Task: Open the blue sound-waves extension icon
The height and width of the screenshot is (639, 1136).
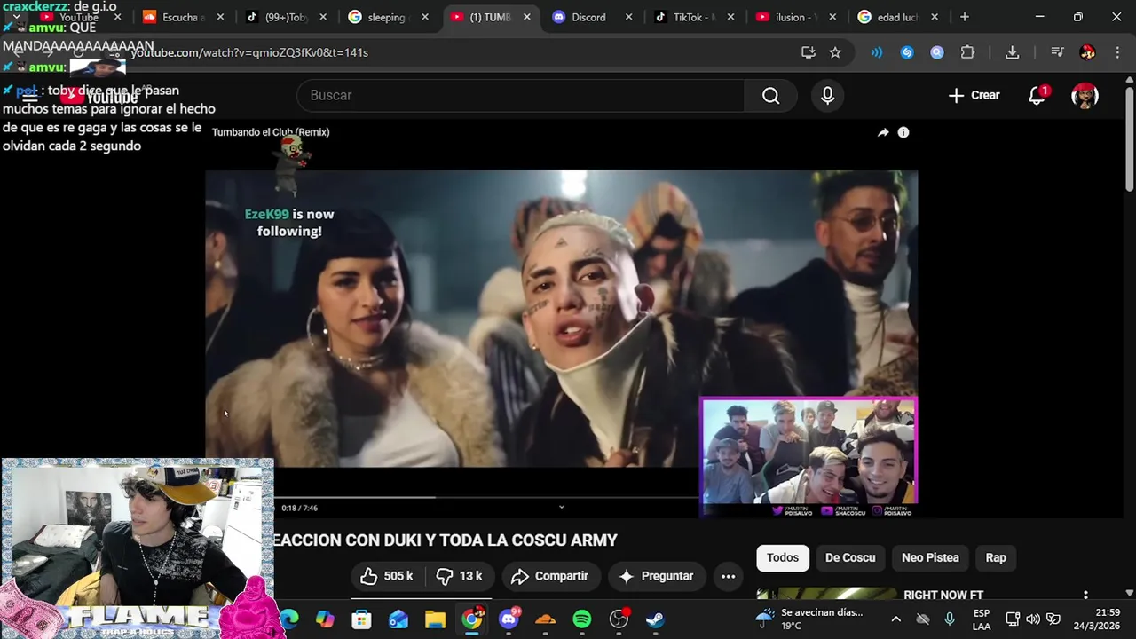Action: click(877, 52)
